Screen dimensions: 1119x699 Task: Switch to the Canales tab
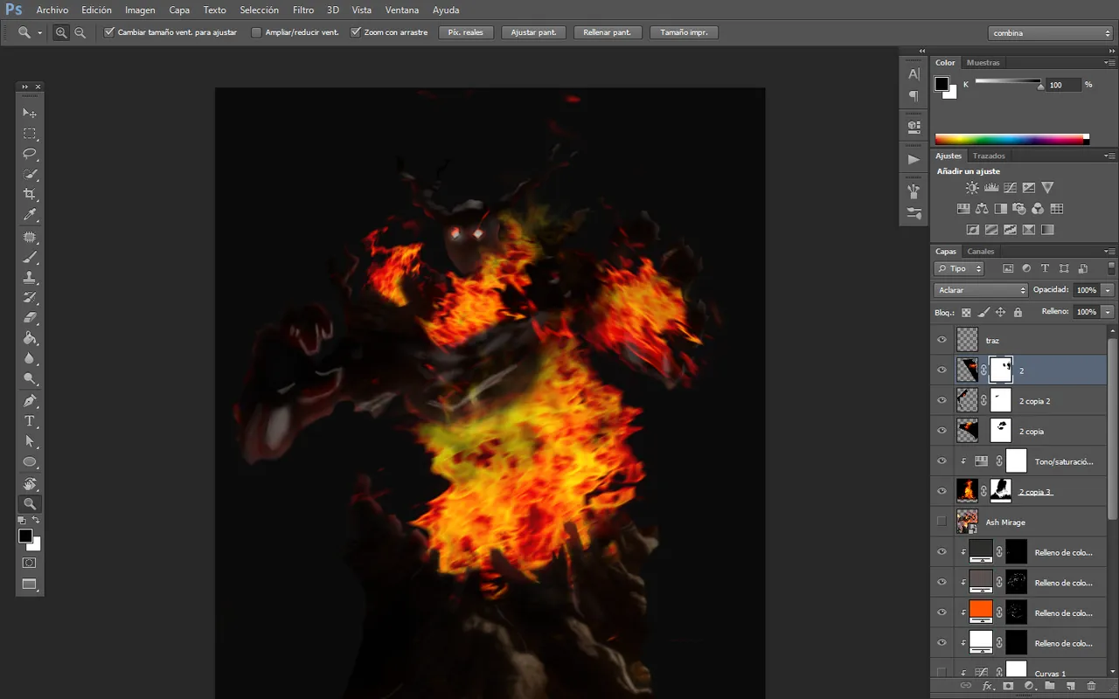coord(981,252)
